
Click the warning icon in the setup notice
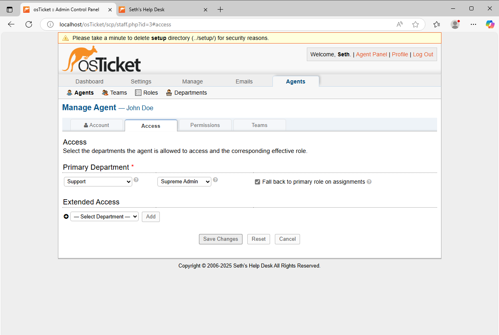66,38
